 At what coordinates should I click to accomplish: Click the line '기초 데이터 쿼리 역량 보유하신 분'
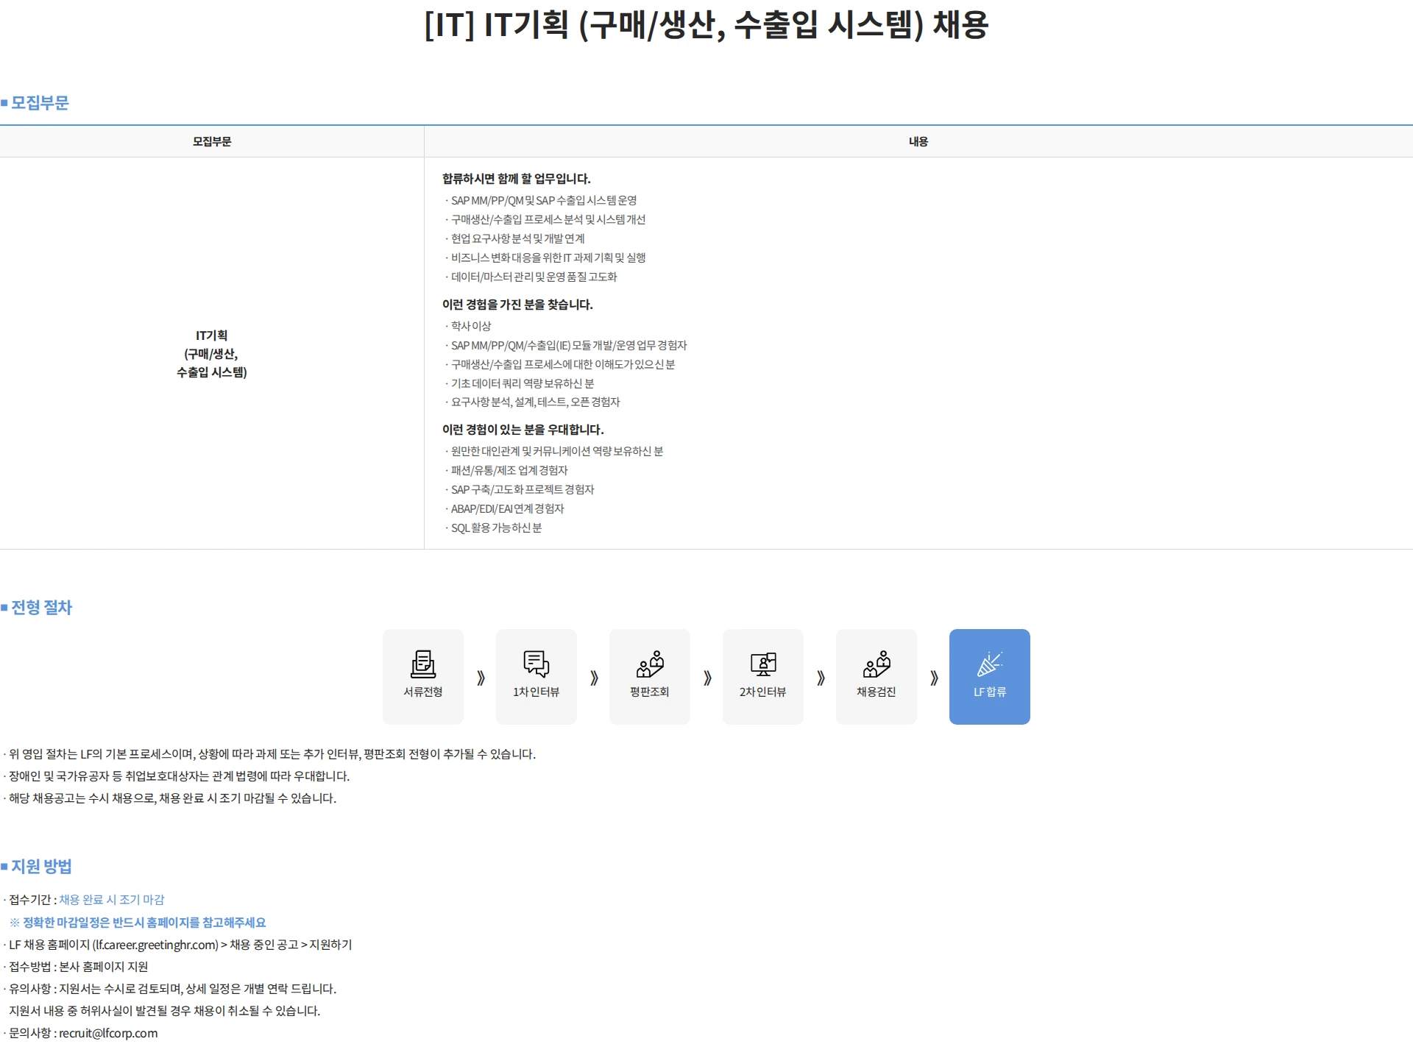coord(523,383)
